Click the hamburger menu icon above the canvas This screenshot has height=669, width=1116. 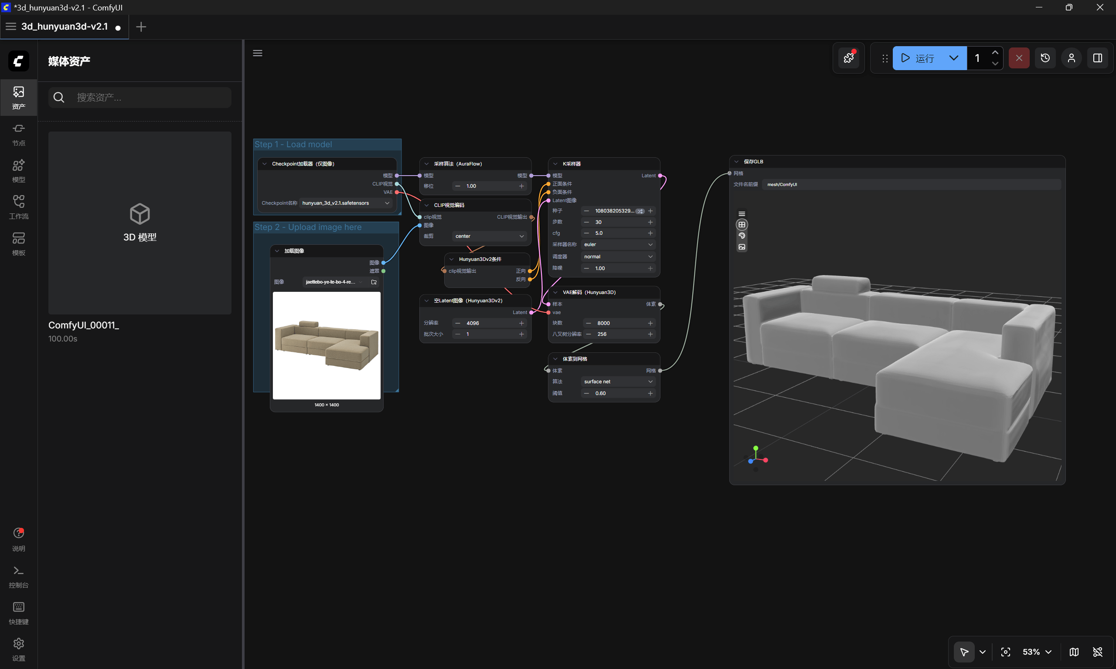258,53
